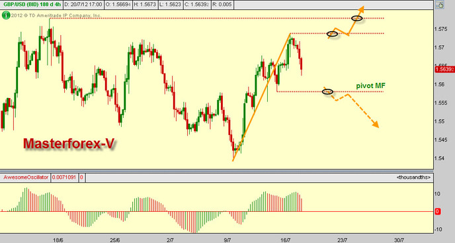
Task: Click the red current price tag 1.5639
Action: 444,70
